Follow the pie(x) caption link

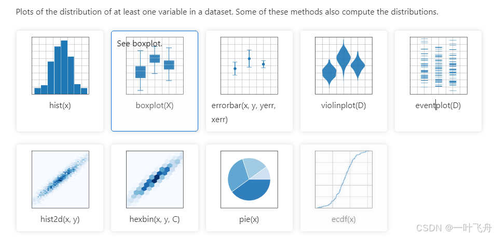(x=249, y=219)
